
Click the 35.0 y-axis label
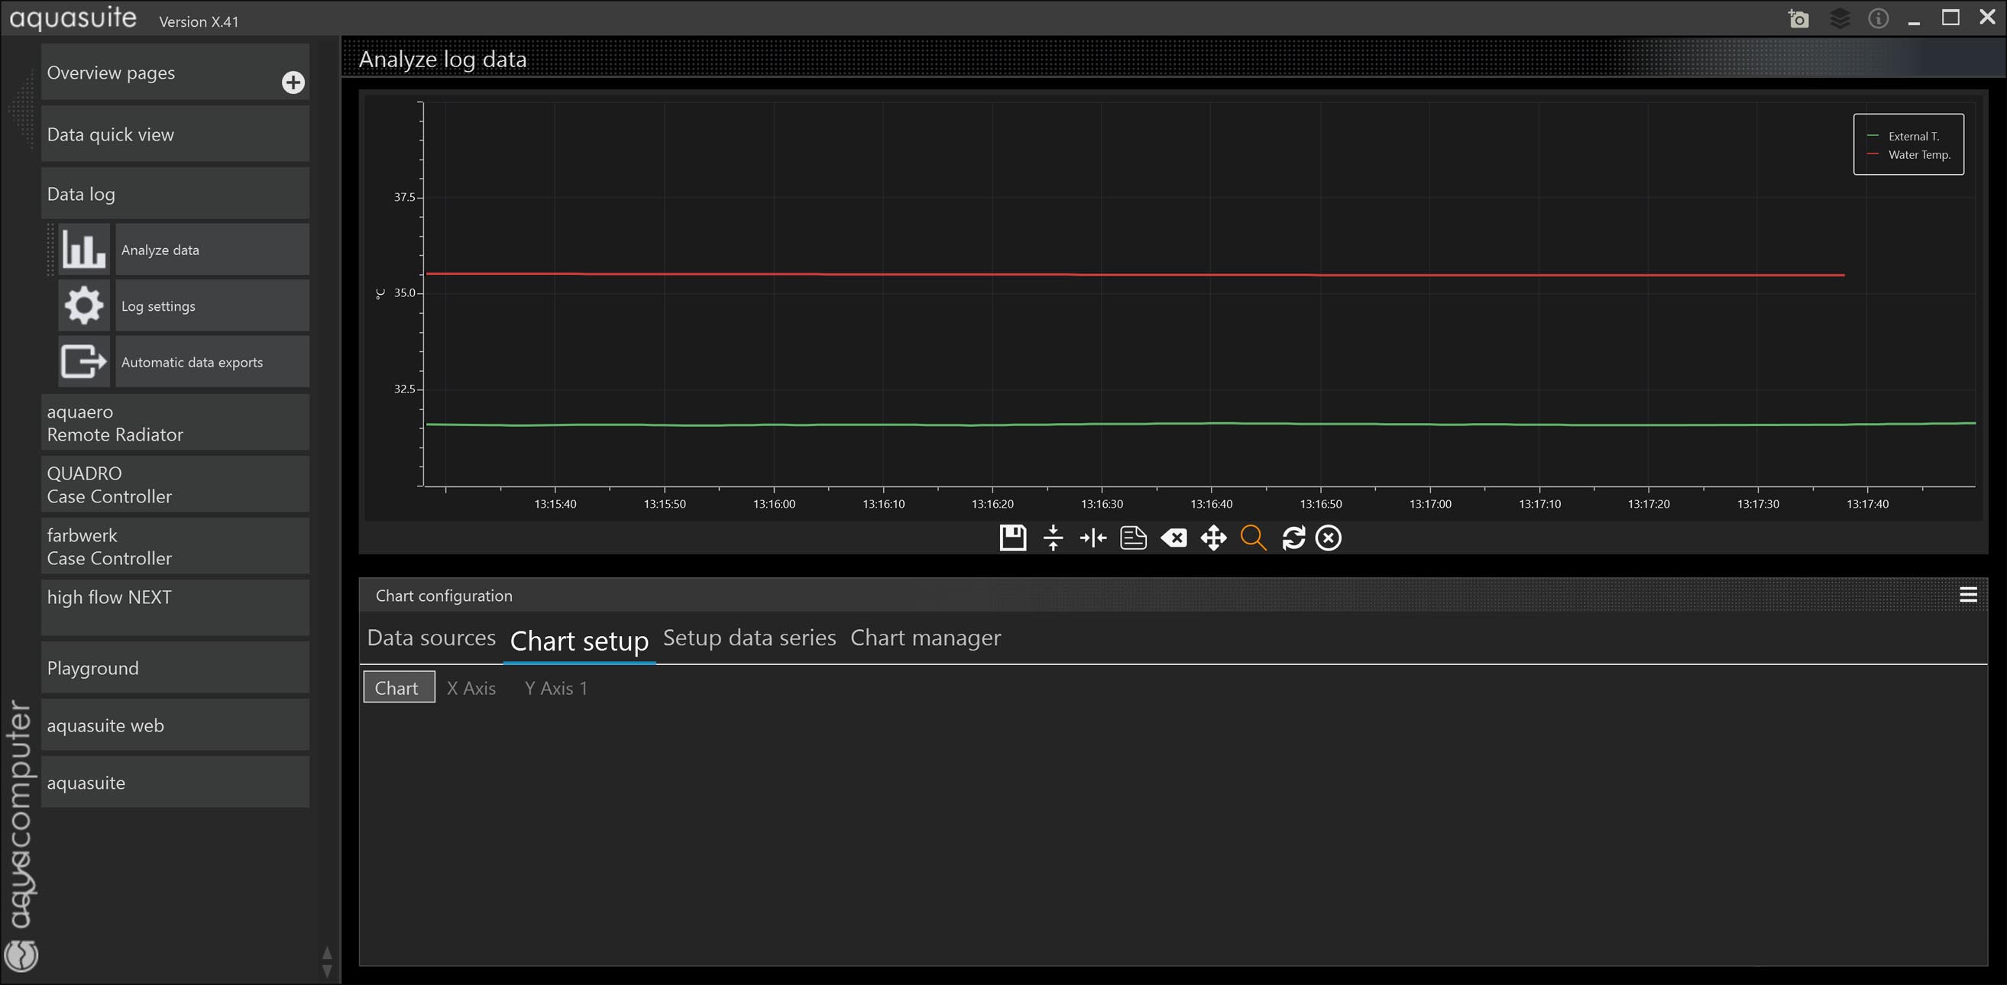tap(404, 292)
